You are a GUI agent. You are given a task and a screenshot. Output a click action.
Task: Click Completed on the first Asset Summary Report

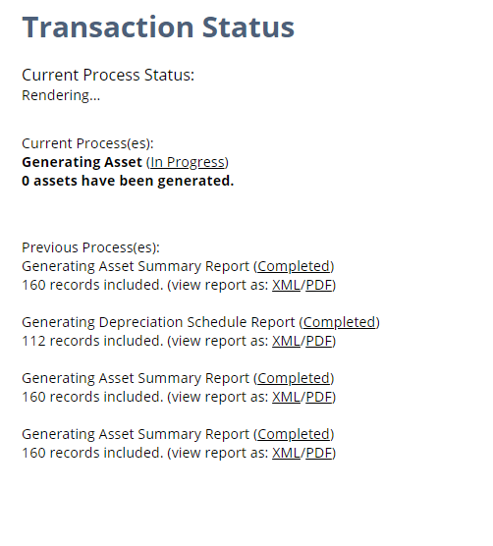click(294, 266)
